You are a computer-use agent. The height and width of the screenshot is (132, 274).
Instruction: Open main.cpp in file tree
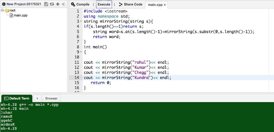click(x=21, y=15)
